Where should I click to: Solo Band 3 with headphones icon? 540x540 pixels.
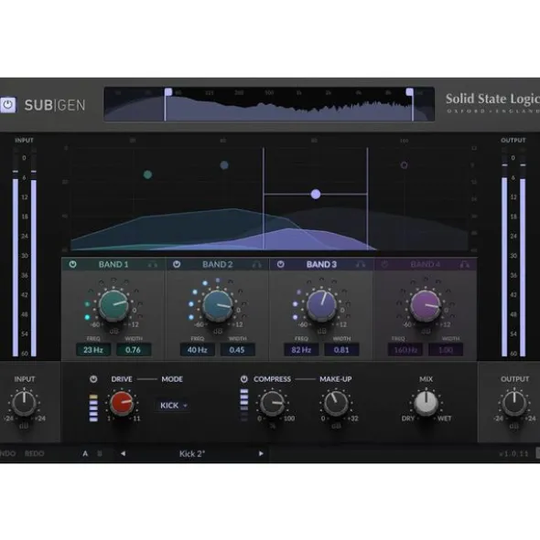click(x=361, y=264)
